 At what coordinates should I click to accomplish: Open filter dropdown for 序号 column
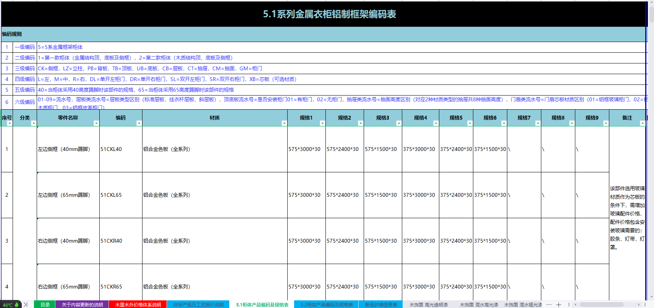pos(10,123)
